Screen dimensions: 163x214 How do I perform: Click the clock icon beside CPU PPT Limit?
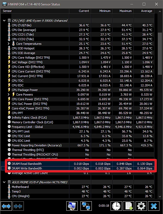[x=9, y=131]
